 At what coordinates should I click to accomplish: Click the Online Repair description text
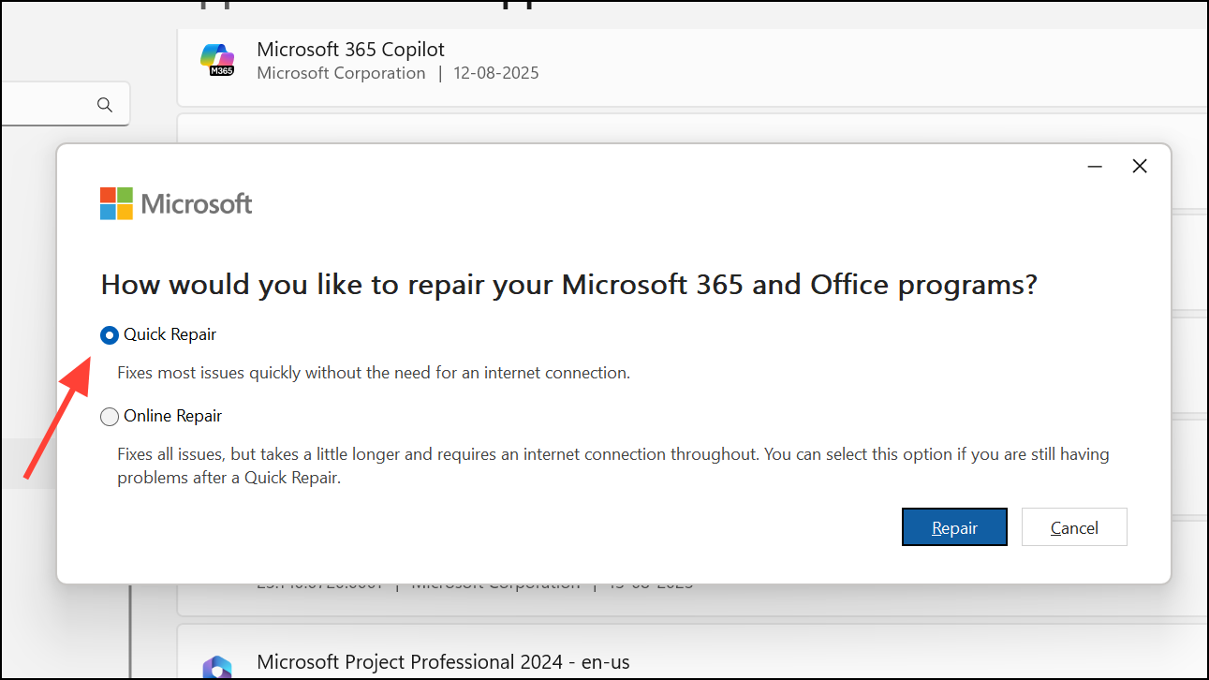(613, 466)
